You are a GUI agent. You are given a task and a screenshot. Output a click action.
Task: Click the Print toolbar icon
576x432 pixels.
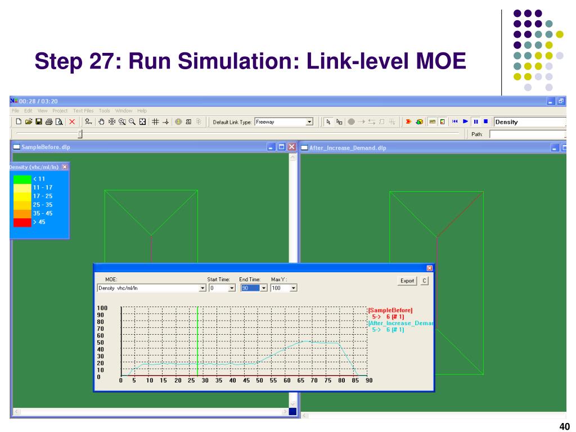pos(49,121)
